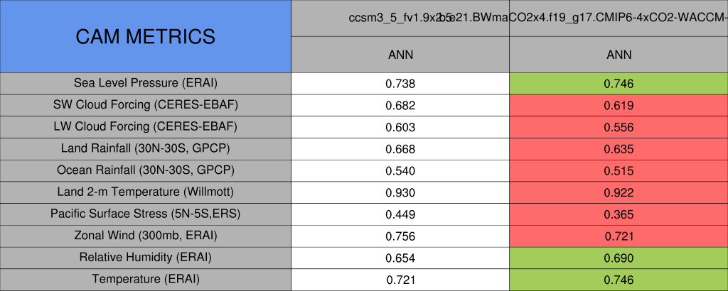The height and width of the screenshot is (291, 728).
Task: Select LW Cloud Forcing (CERES-EBAF) row label
Action: pos(145,126)
